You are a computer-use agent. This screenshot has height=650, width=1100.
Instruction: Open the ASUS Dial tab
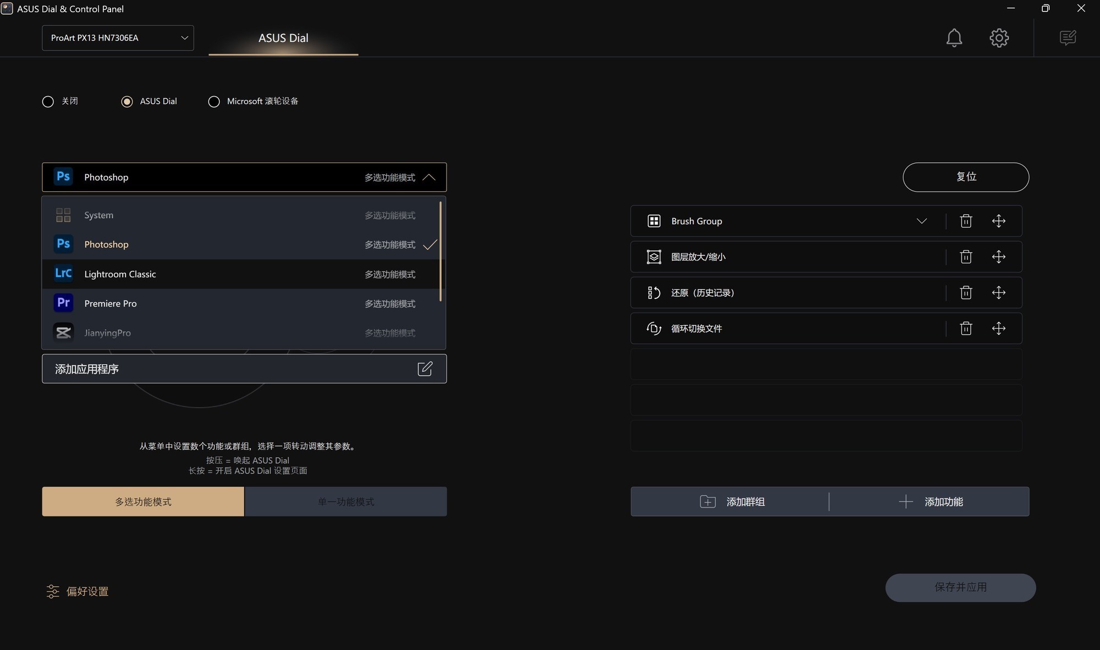(283, 38)
